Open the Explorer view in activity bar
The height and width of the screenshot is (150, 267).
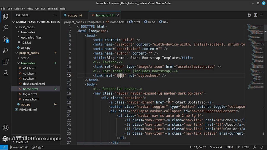[5, 17]
